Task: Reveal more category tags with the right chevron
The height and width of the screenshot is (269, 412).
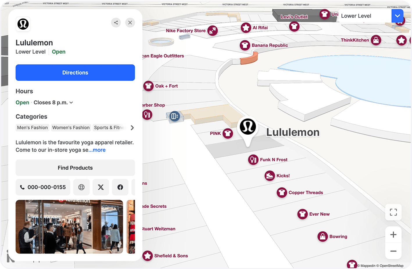Action: click(132, 127)
